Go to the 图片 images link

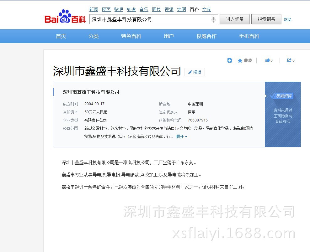pos(156,9)
